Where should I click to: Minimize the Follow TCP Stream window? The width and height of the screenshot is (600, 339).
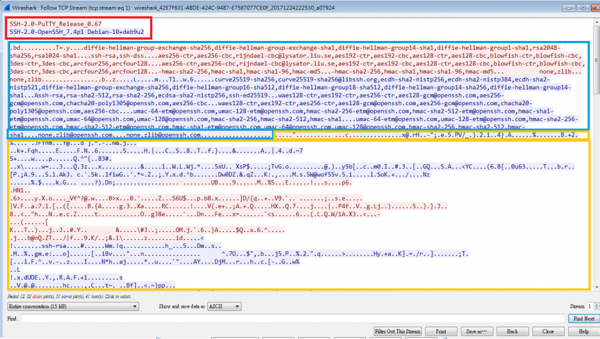[x=569, y=8]
